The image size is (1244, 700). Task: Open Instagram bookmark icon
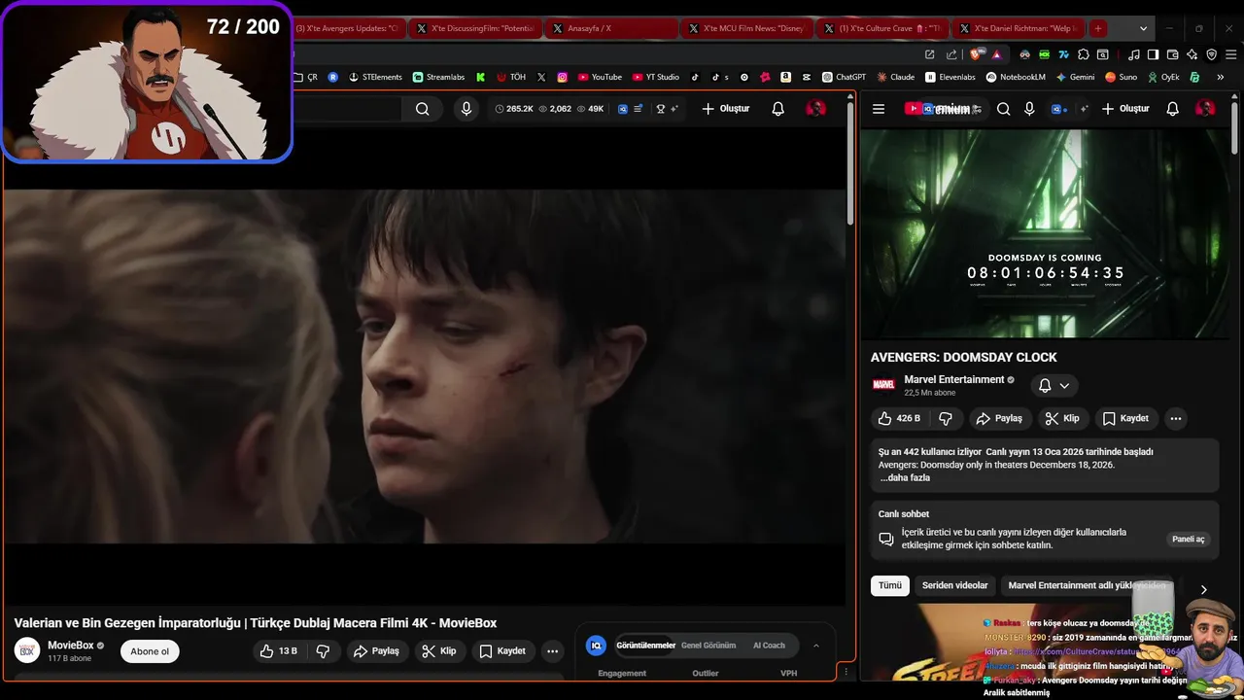pos(562,77)
